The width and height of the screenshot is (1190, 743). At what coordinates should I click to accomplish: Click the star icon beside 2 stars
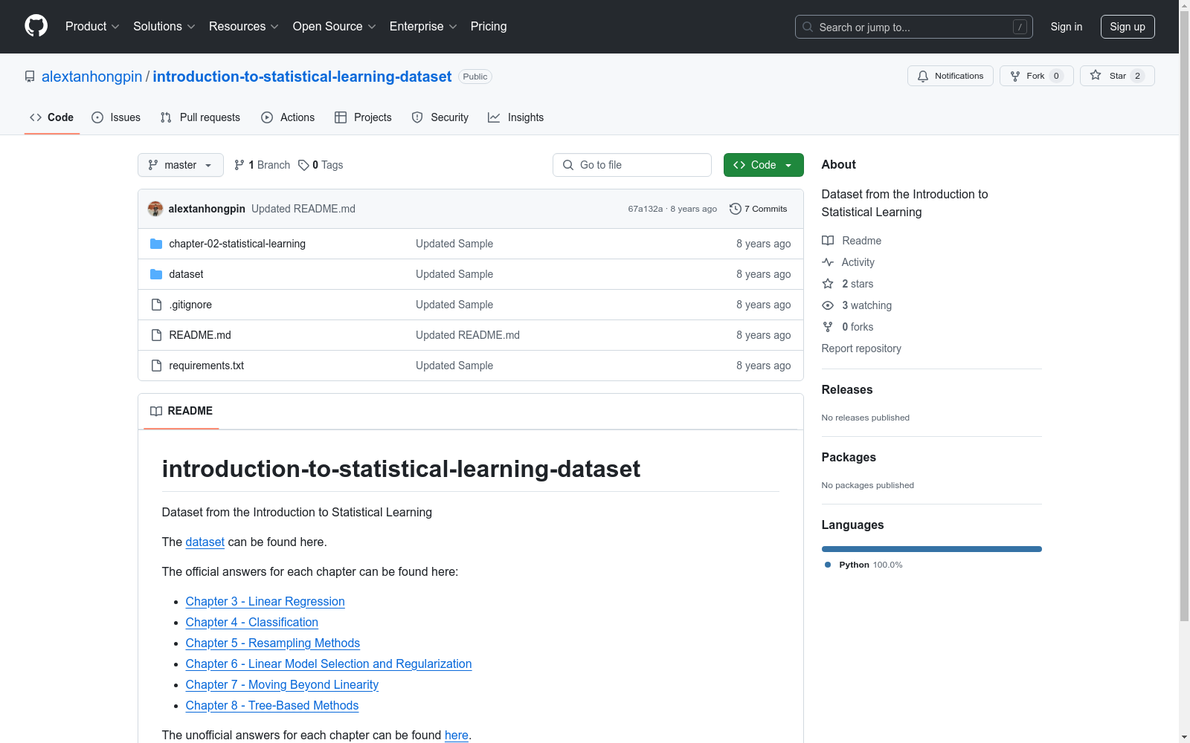coord(828,284)
